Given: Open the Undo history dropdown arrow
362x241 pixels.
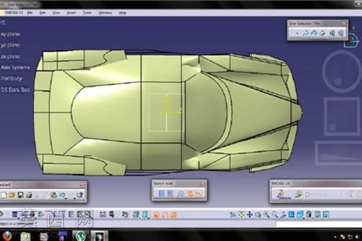Looking at the screenshot, I should (66, 198).
